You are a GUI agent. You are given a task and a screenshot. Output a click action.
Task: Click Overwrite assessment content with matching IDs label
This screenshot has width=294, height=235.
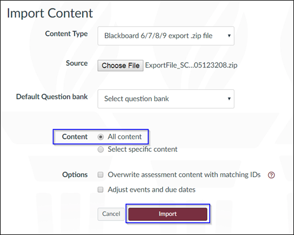[x=184, y=175]
